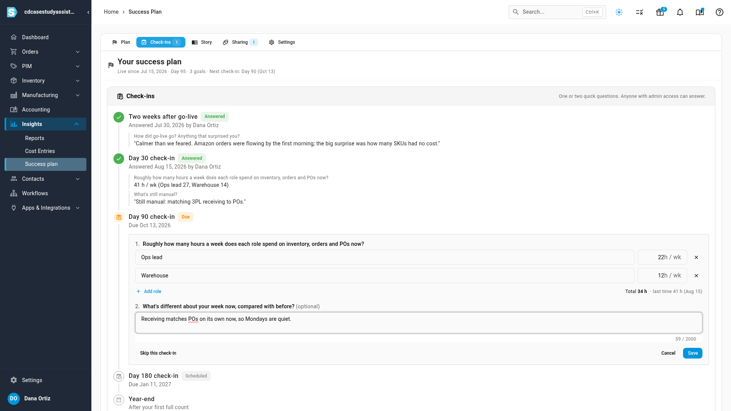The width and height of the screenshot is (731, 411).
Task: Open the help question mark icon
Action: (720, 12)
